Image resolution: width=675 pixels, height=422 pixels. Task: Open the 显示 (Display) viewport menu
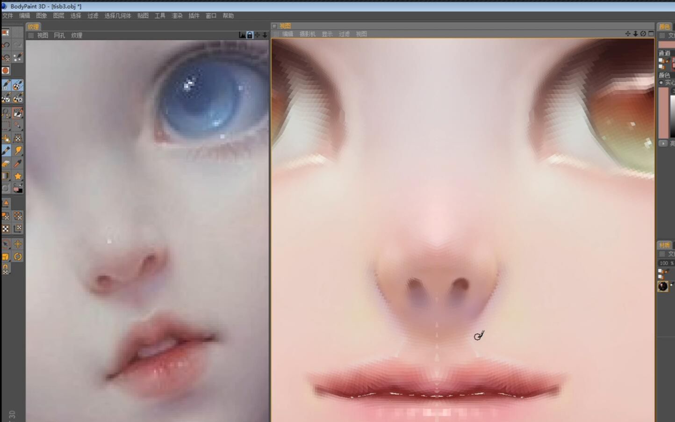tap(327, 34)
